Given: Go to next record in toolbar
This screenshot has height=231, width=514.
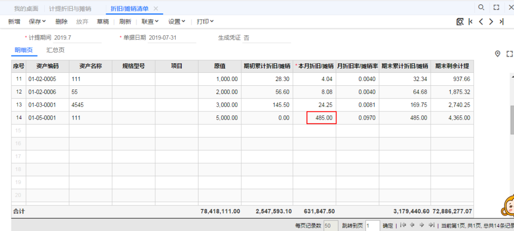Looking at the screenshot, I should point(491,21).
